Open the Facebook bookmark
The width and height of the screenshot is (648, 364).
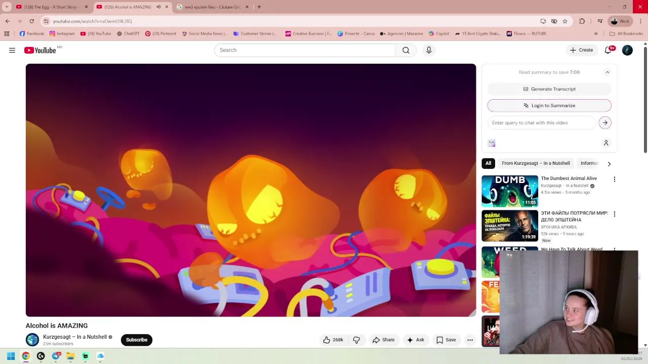pos(31,34)
